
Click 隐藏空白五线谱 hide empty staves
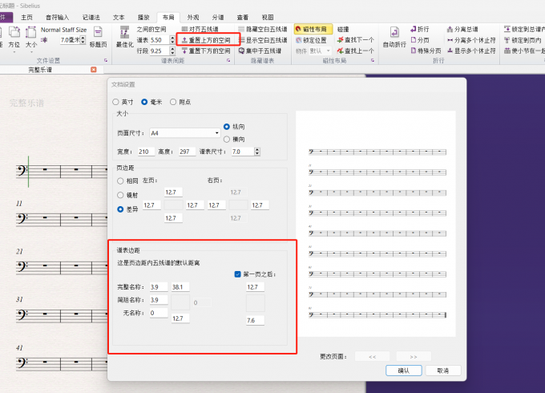point(263,29)
